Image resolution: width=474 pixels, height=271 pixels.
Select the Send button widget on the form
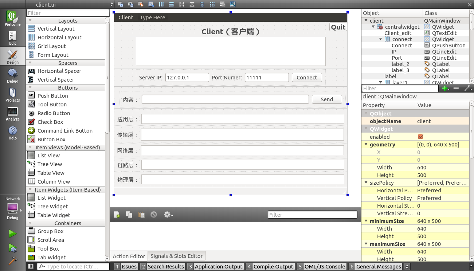326,99
